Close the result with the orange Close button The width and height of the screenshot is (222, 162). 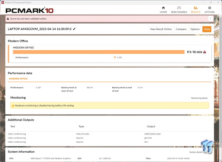tap(207, 29)
